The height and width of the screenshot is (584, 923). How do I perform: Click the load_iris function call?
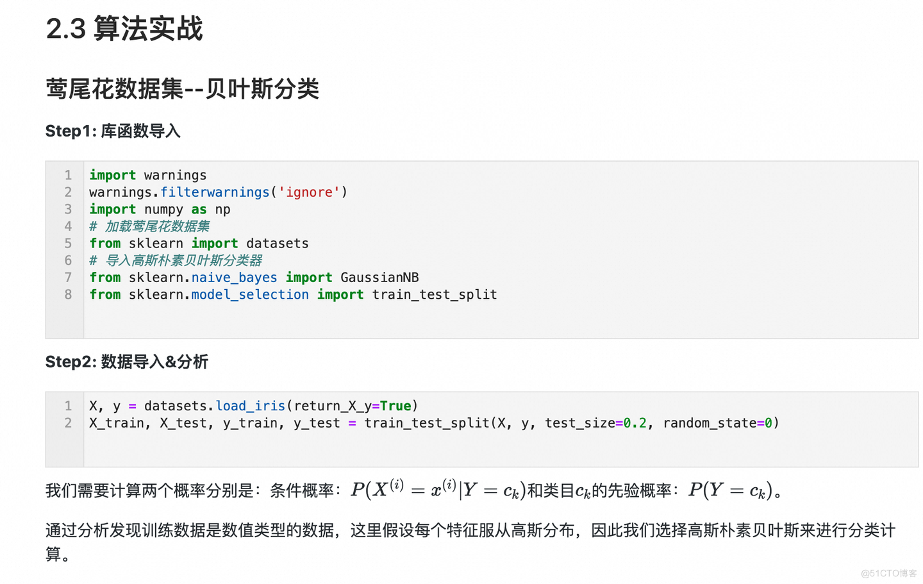pyautogui.click(x=251, y=406)
